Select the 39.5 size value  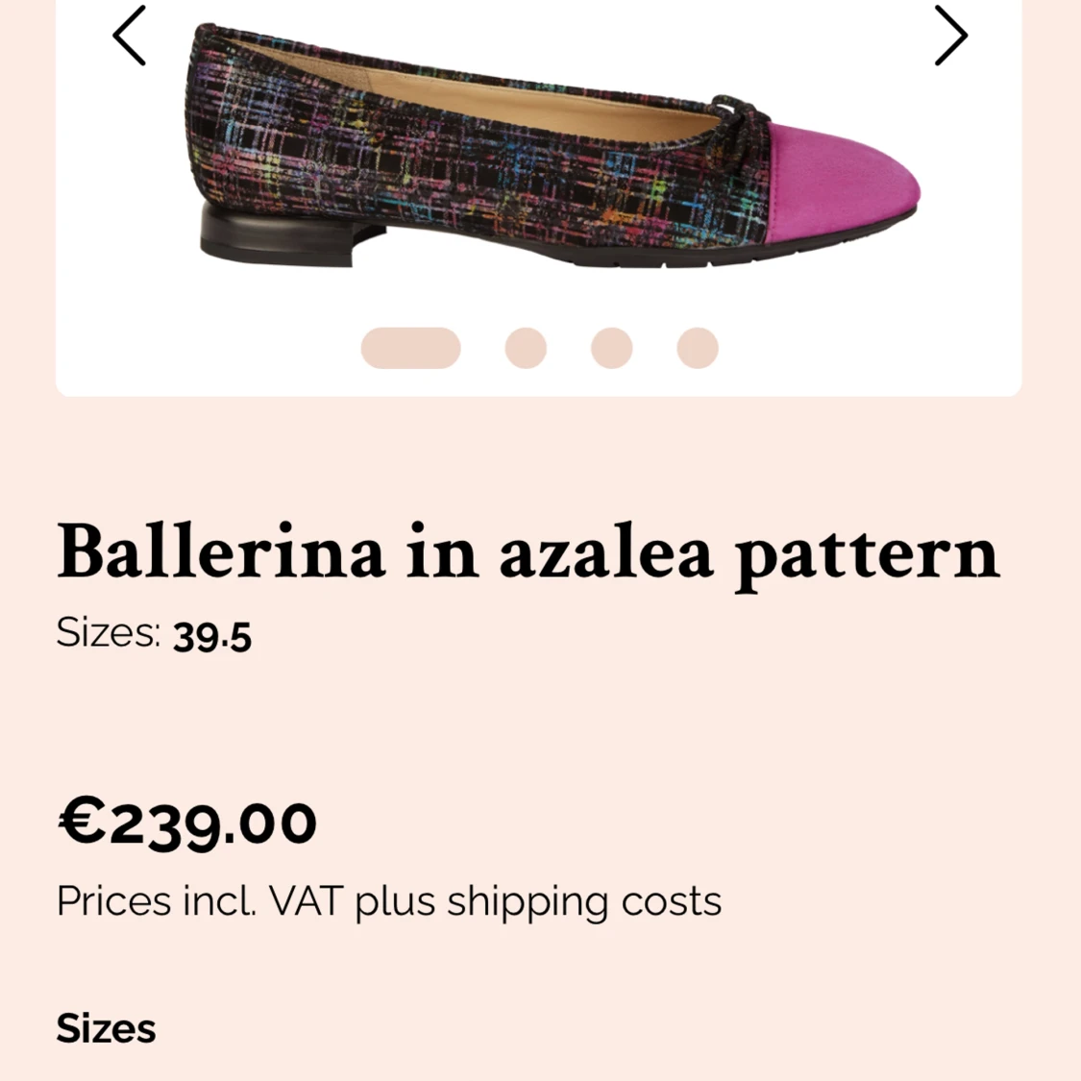coord(212,636)
